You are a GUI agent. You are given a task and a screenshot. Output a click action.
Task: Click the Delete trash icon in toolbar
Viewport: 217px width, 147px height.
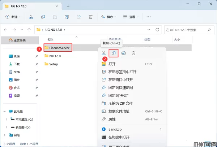pos(90,17)
